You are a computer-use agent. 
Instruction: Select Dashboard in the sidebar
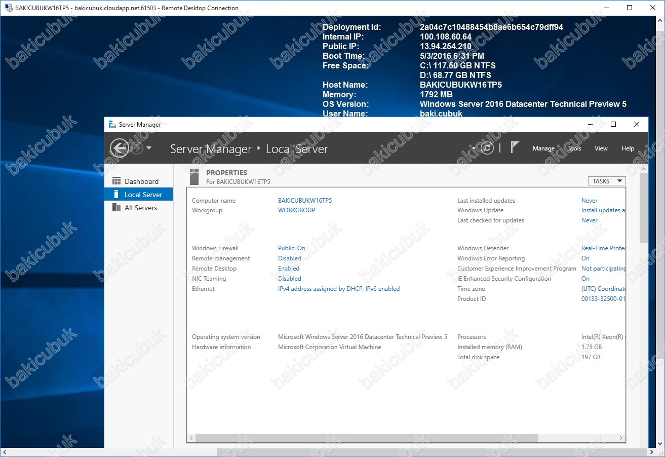pos(139,181)
